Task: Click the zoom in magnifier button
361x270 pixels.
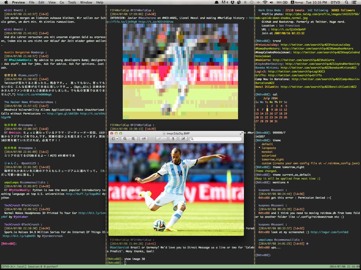Action: [133, 139]
